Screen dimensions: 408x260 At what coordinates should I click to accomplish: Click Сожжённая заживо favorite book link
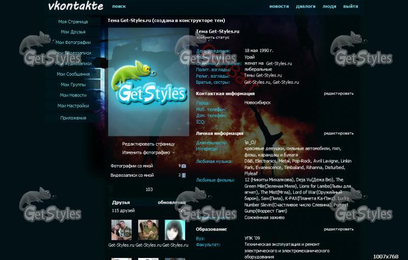click(x=264, y=218)
